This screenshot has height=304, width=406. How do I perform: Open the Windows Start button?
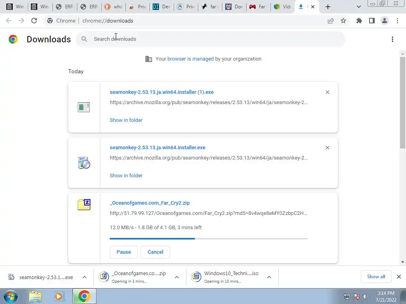pos(11,296)
